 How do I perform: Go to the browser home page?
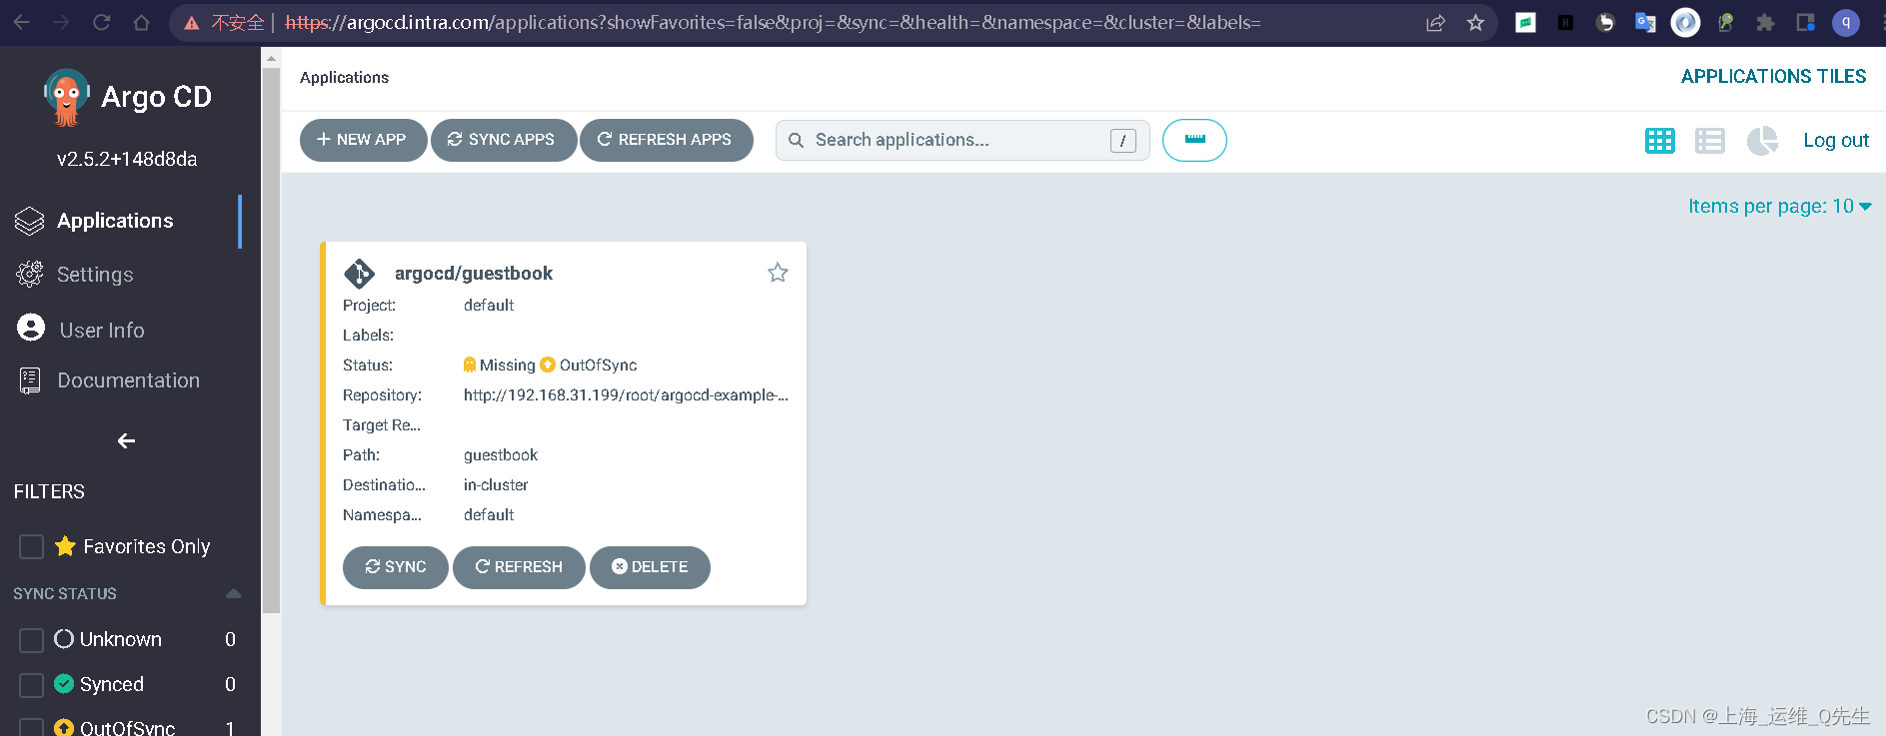[x=142, y=22]
